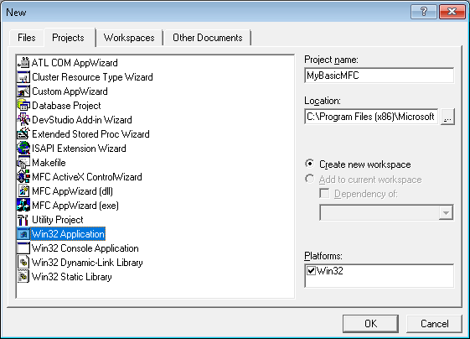
Task: Select the Win32 Console Application icon
Action: (x=23, y=248)
